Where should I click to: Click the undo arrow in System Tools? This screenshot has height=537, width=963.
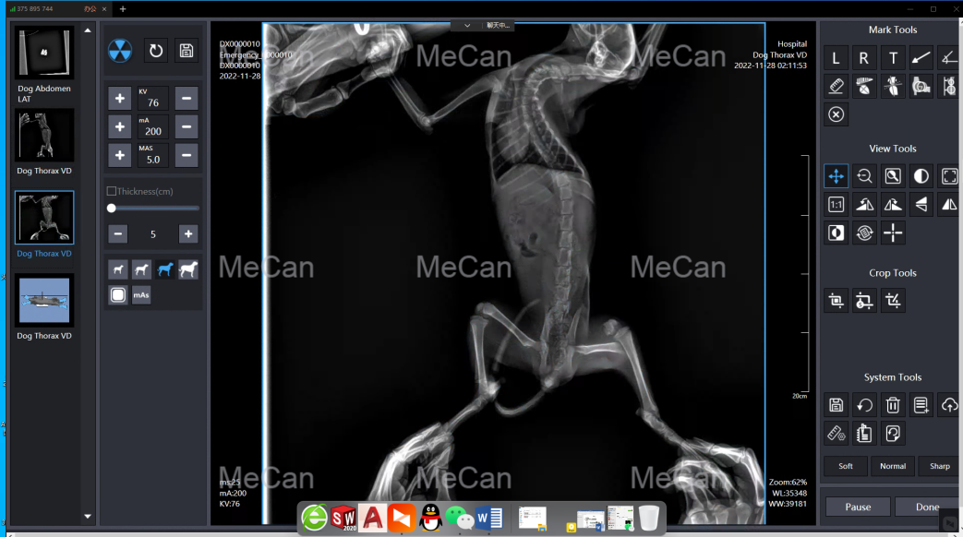click(864, 405)
